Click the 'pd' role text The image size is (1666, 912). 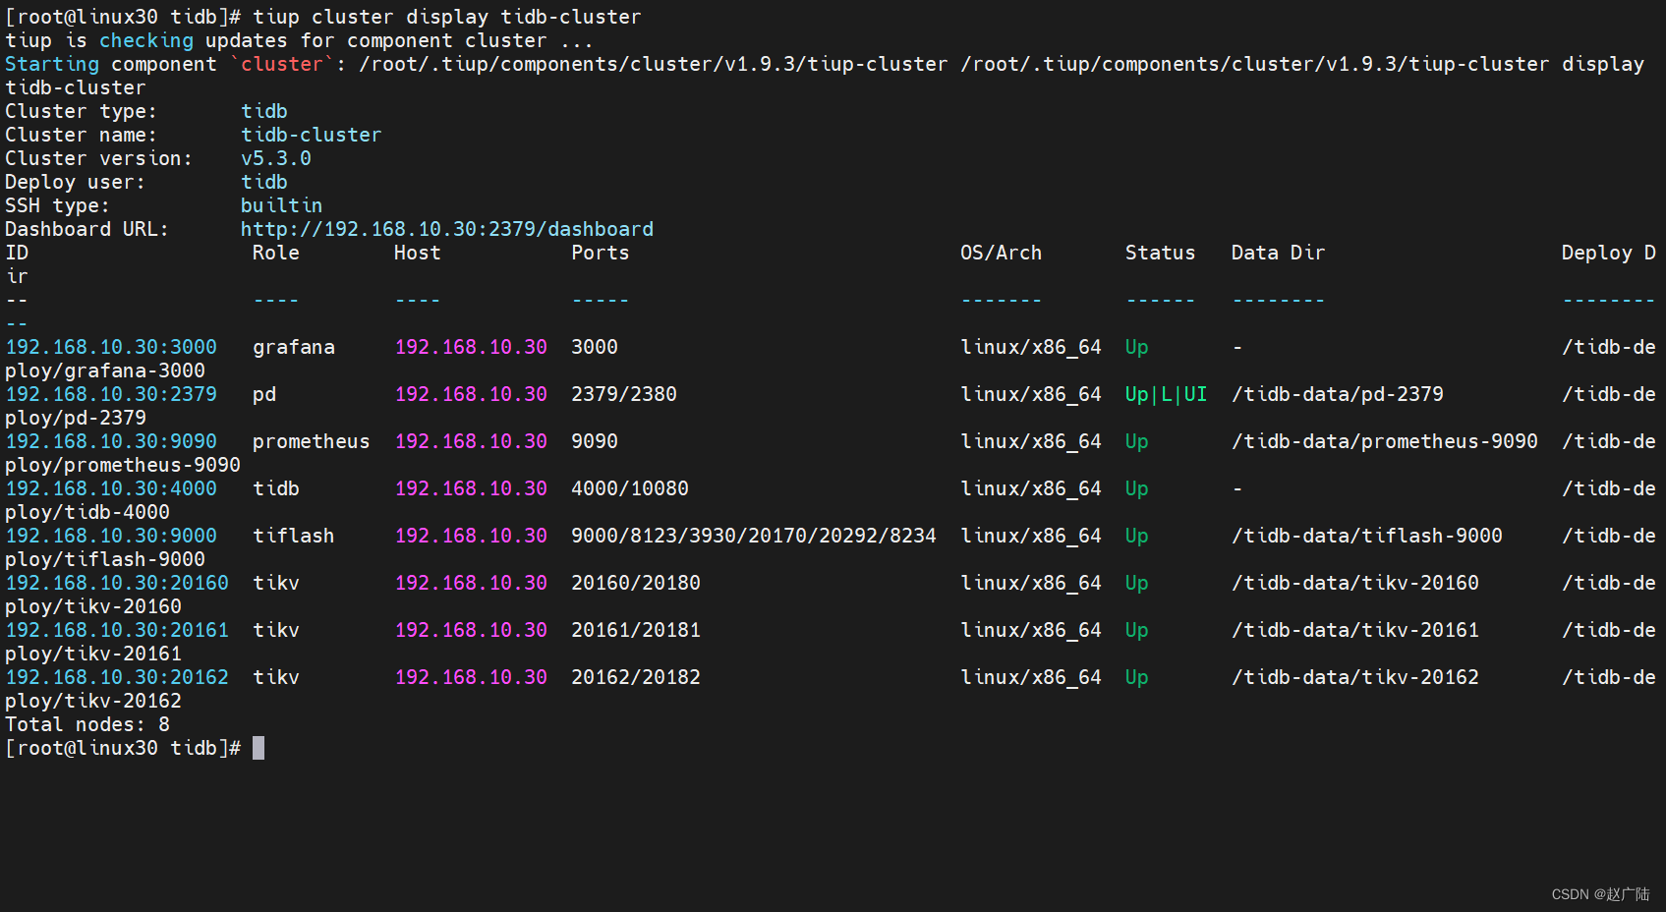264,394
